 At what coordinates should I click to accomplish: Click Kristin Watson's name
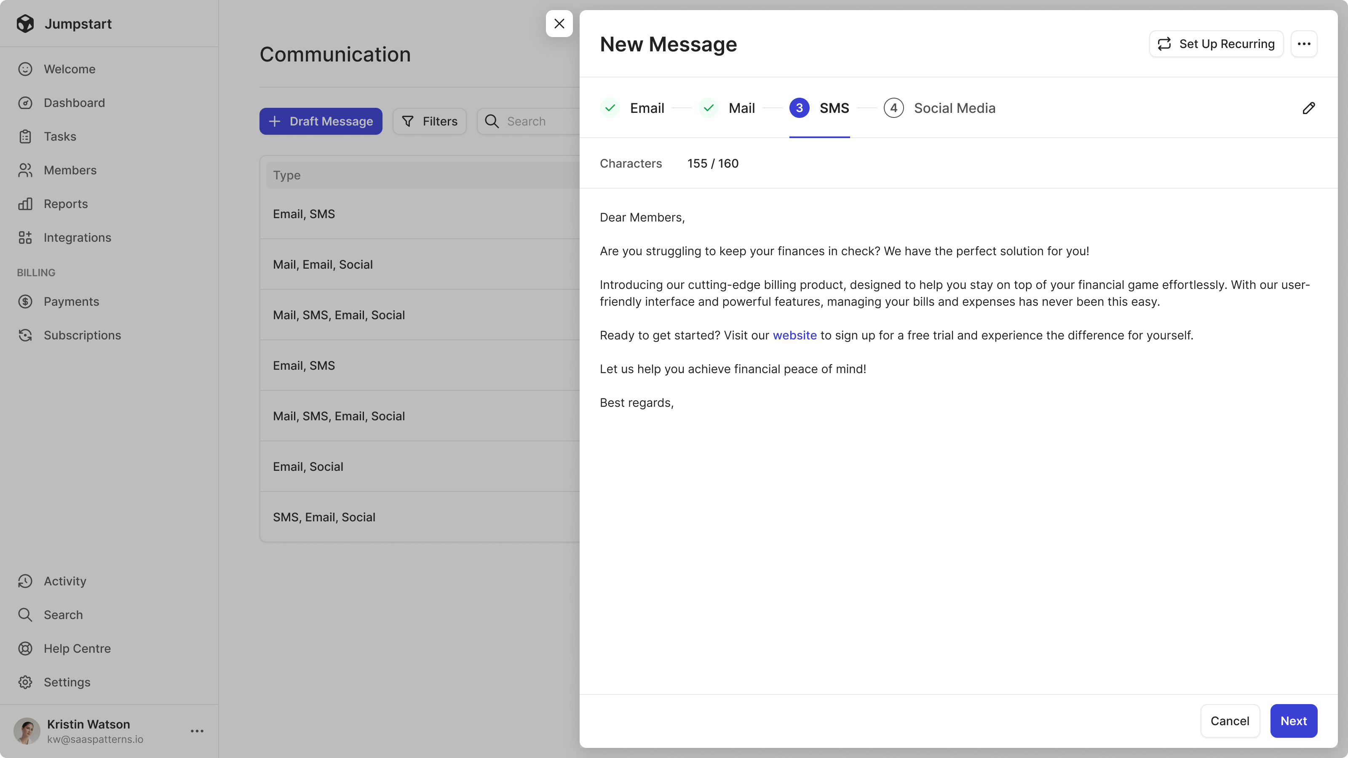click(x=88, y=724)
